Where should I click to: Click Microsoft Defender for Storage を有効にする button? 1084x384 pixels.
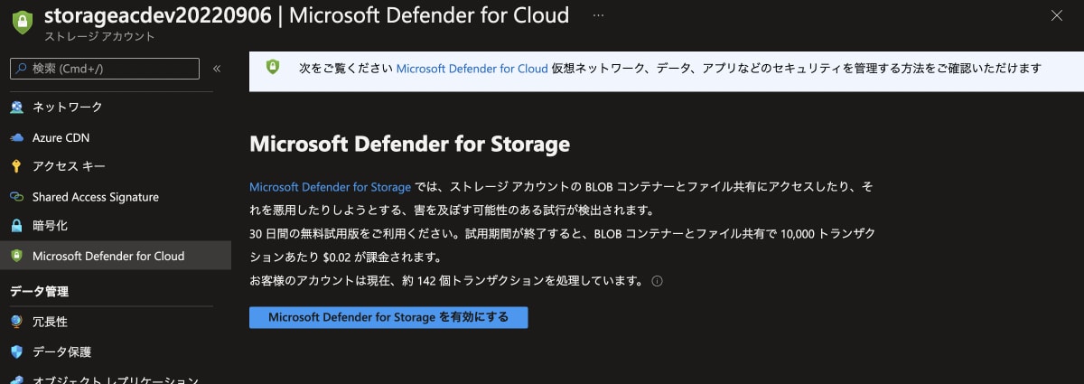pyautogui.click(x=388, y=317)
